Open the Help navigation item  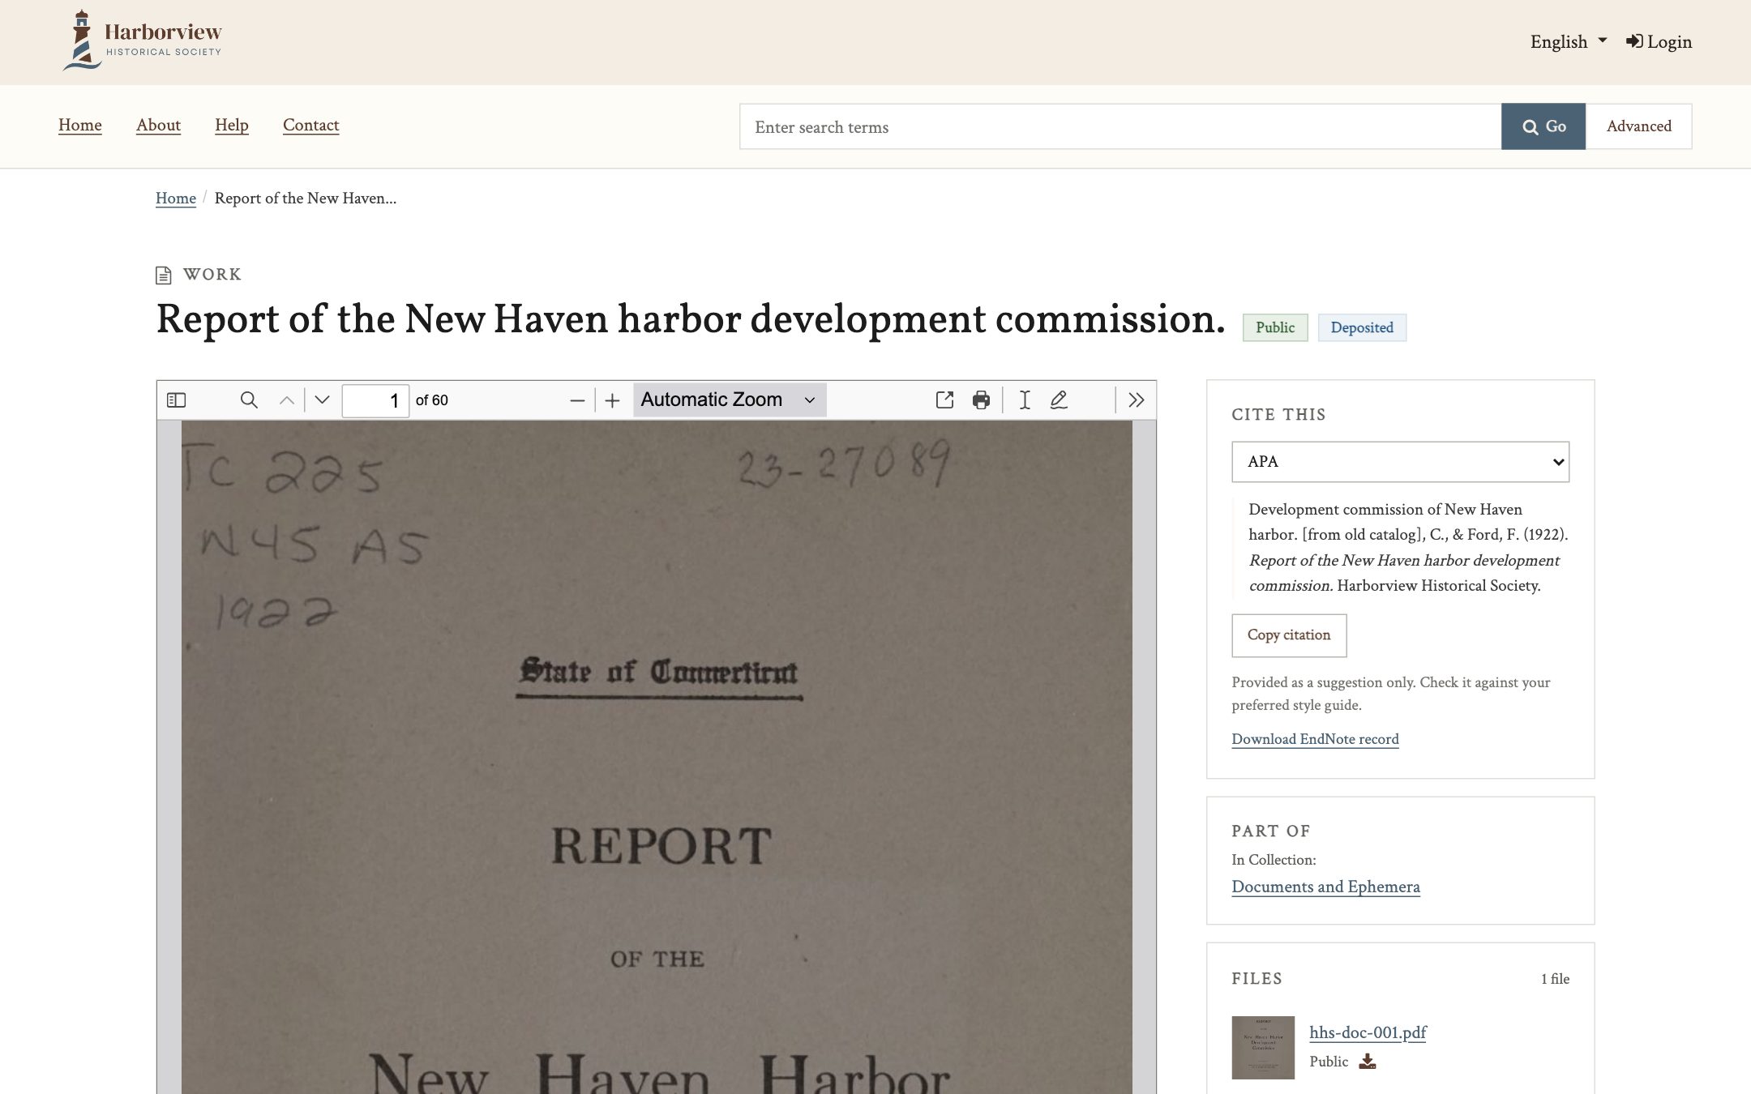(x=232, y=125)
